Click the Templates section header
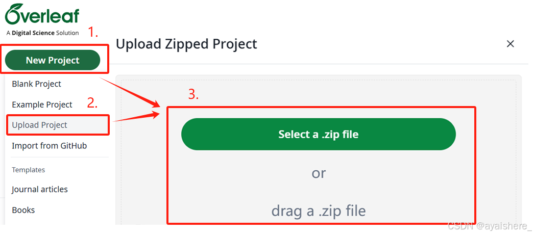The height and width of the screenshot is (235, 534). (x=29, y=170)
